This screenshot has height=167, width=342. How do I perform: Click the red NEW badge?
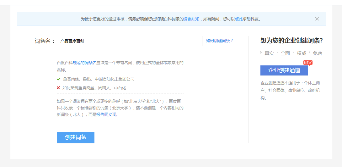pos(308,63)
